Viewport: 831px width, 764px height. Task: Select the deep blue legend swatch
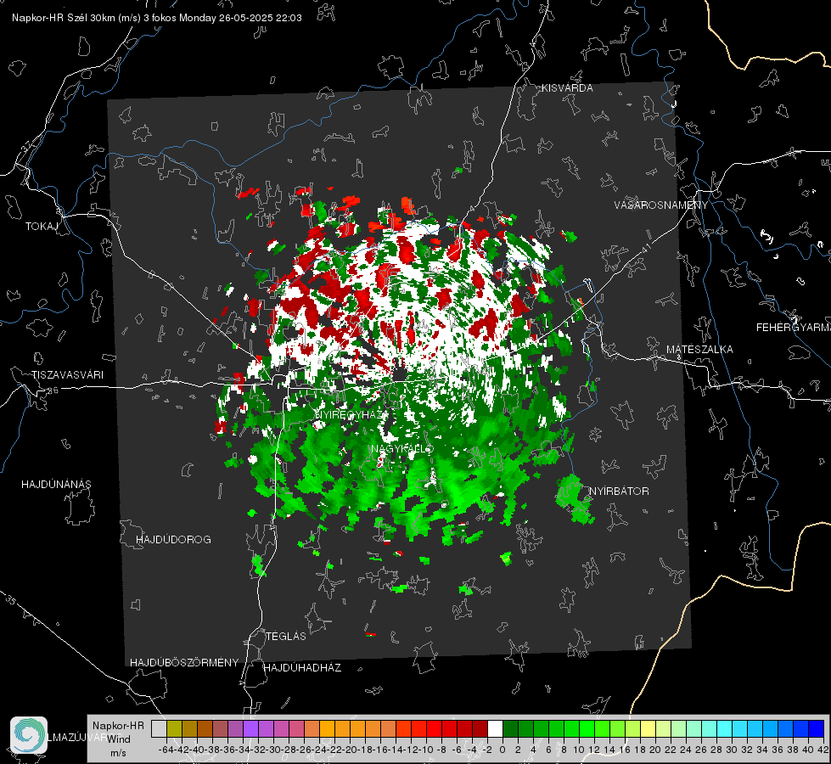816,728
